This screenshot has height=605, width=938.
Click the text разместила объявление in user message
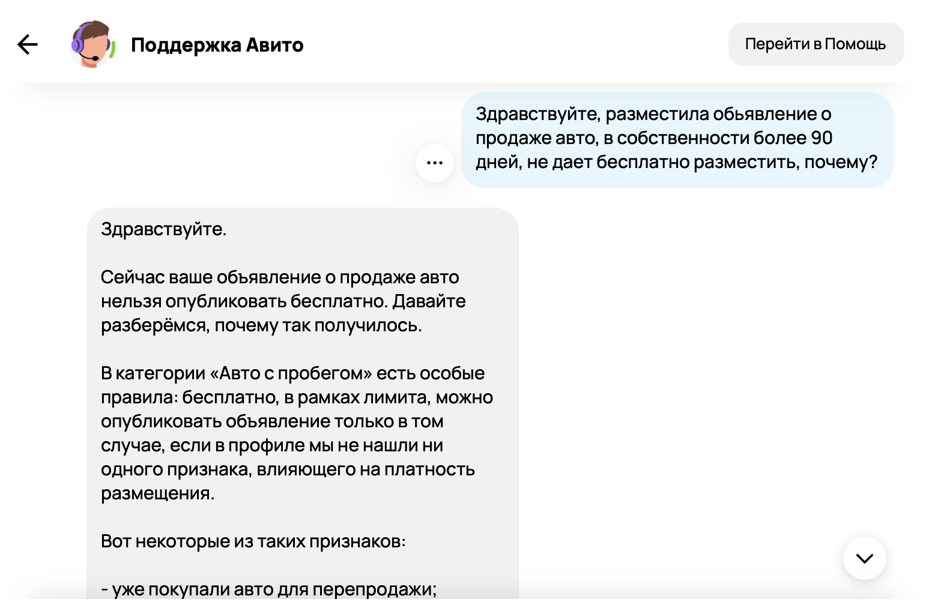[x=711, y=114]
